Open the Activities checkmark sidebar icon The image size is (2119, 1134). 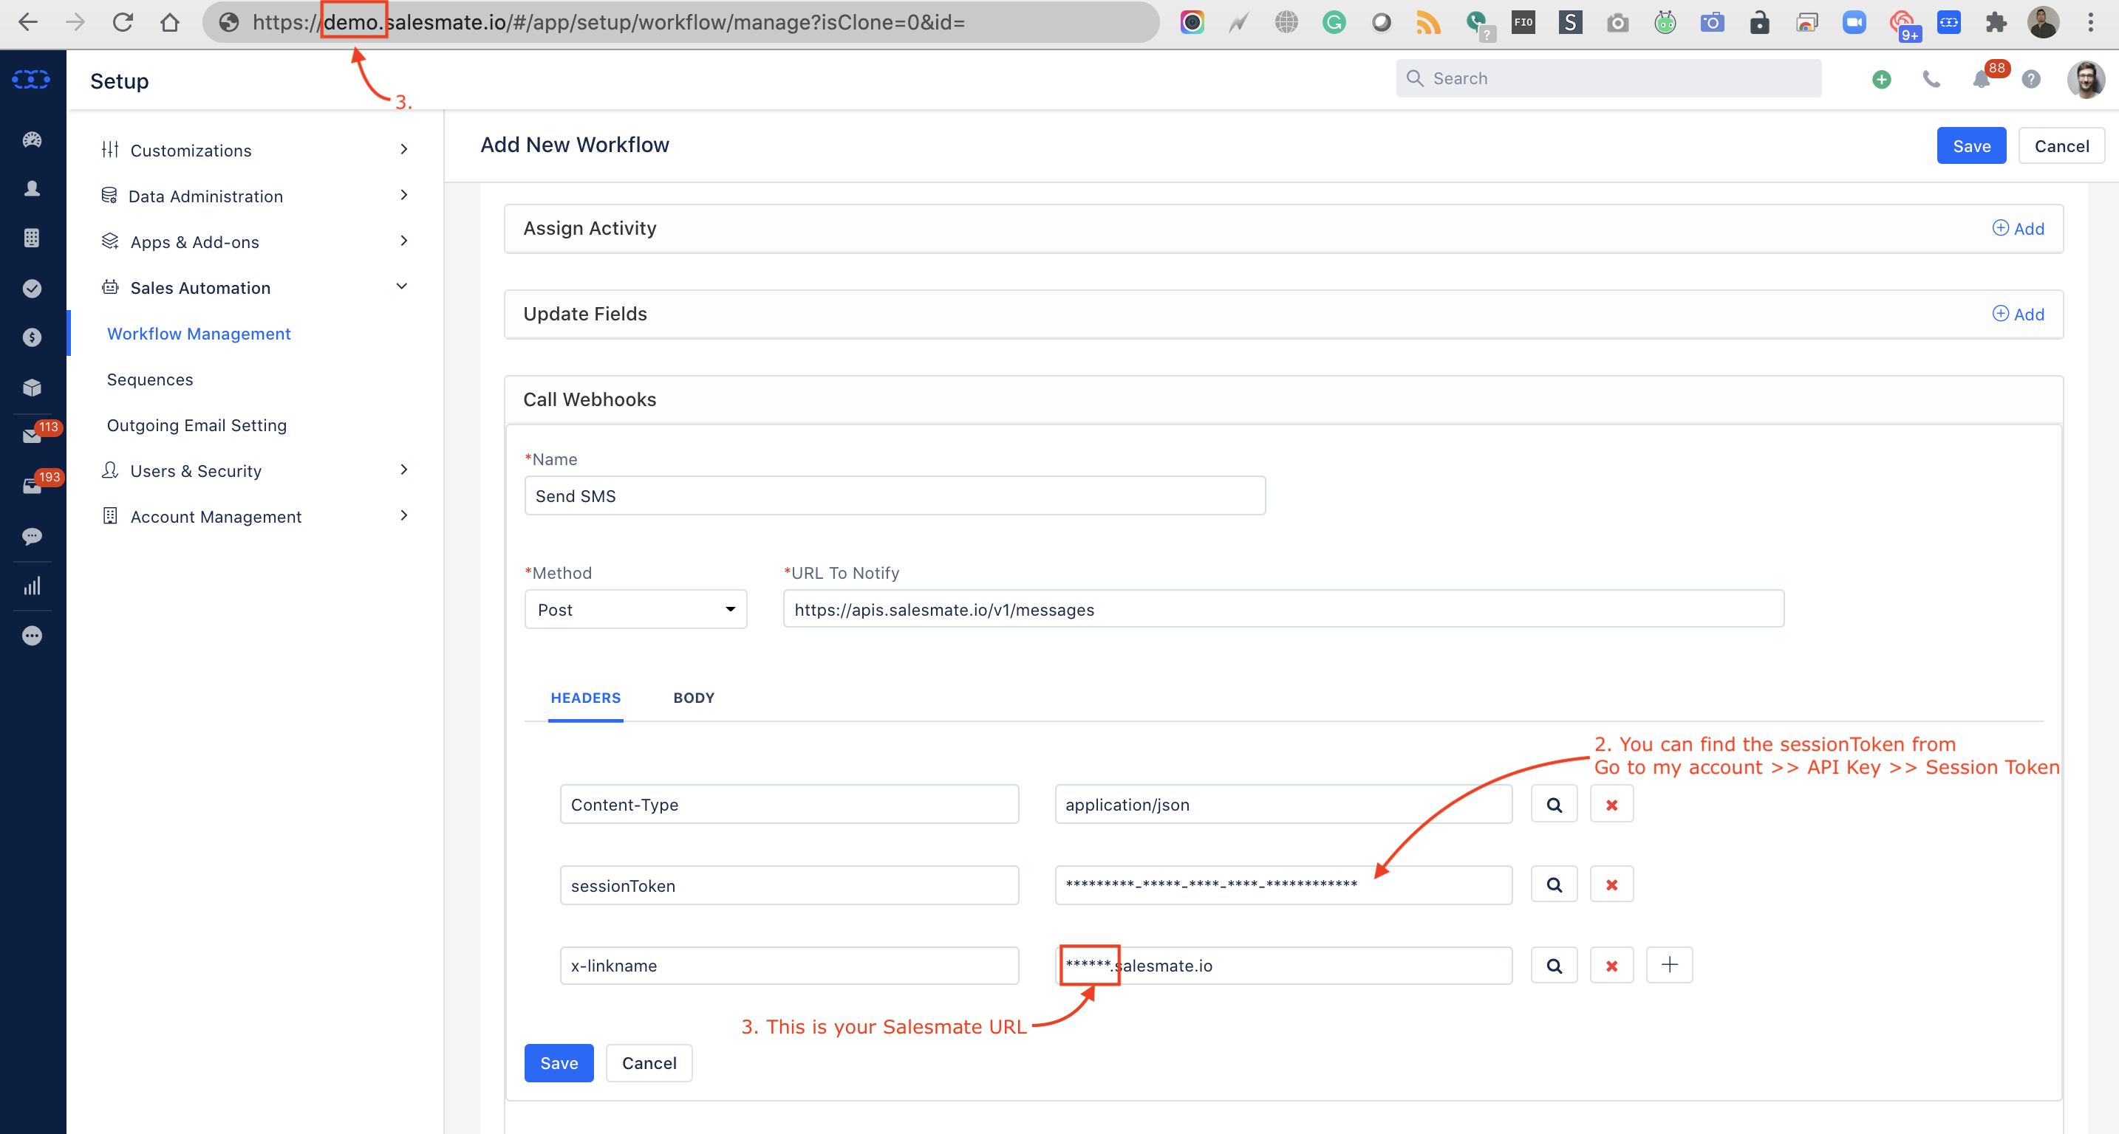32,289
